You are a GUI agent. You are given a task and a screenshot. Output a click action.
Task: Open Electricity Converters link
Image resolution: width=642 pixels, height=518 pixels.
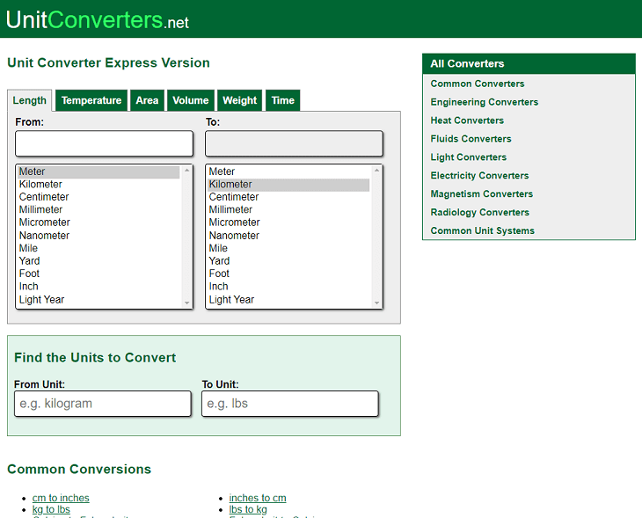[x=479, y=176]
